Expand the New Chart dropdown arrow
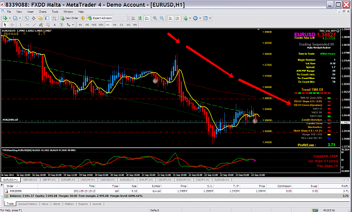Viewport: 352px width, 212px height. (x=10, y=18)
